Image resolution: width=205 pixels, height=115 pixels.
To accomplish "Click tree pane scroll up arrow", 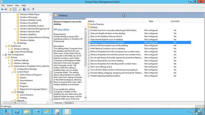I will pos(51,14).
